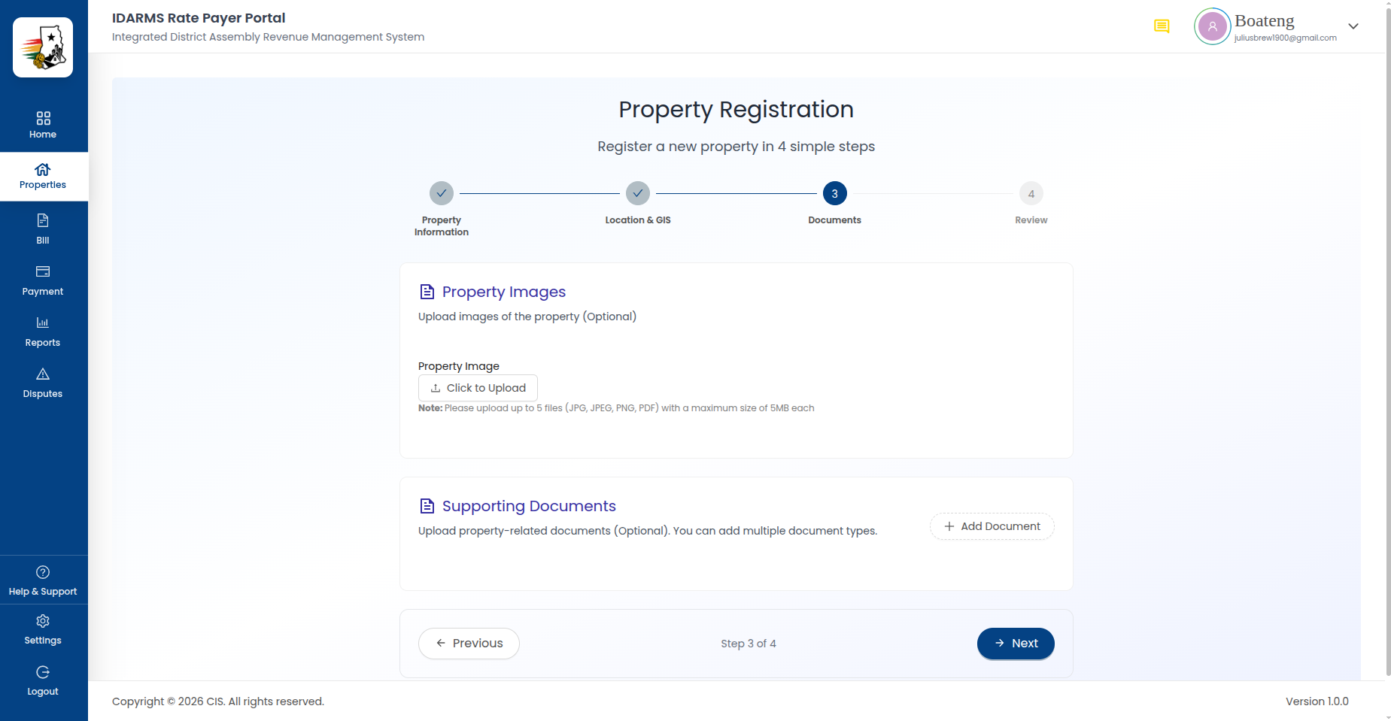Open Home in sidebar
1391x721 pixels.
[43, 125]
